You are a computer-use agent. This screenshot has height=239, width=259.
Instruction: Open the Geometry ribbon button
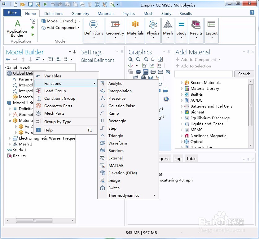[115, 30]
